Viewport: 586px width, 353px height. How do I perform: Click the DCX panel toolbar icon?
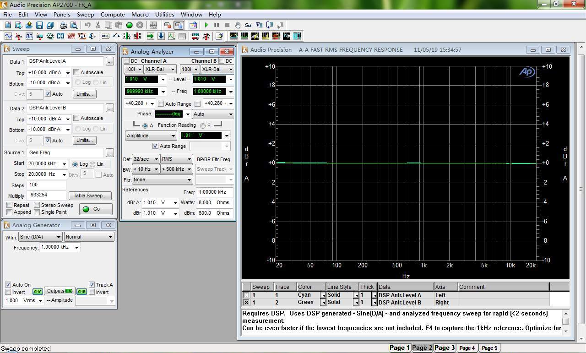[105, 36]
